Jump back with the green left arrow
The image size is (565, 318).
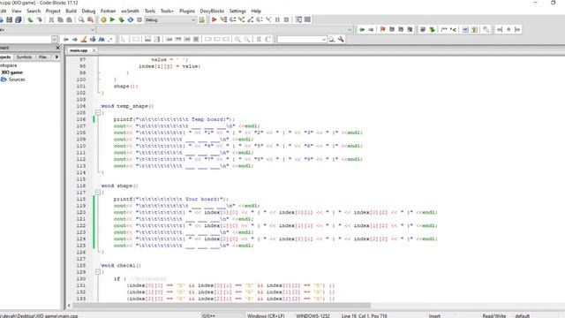362,29
